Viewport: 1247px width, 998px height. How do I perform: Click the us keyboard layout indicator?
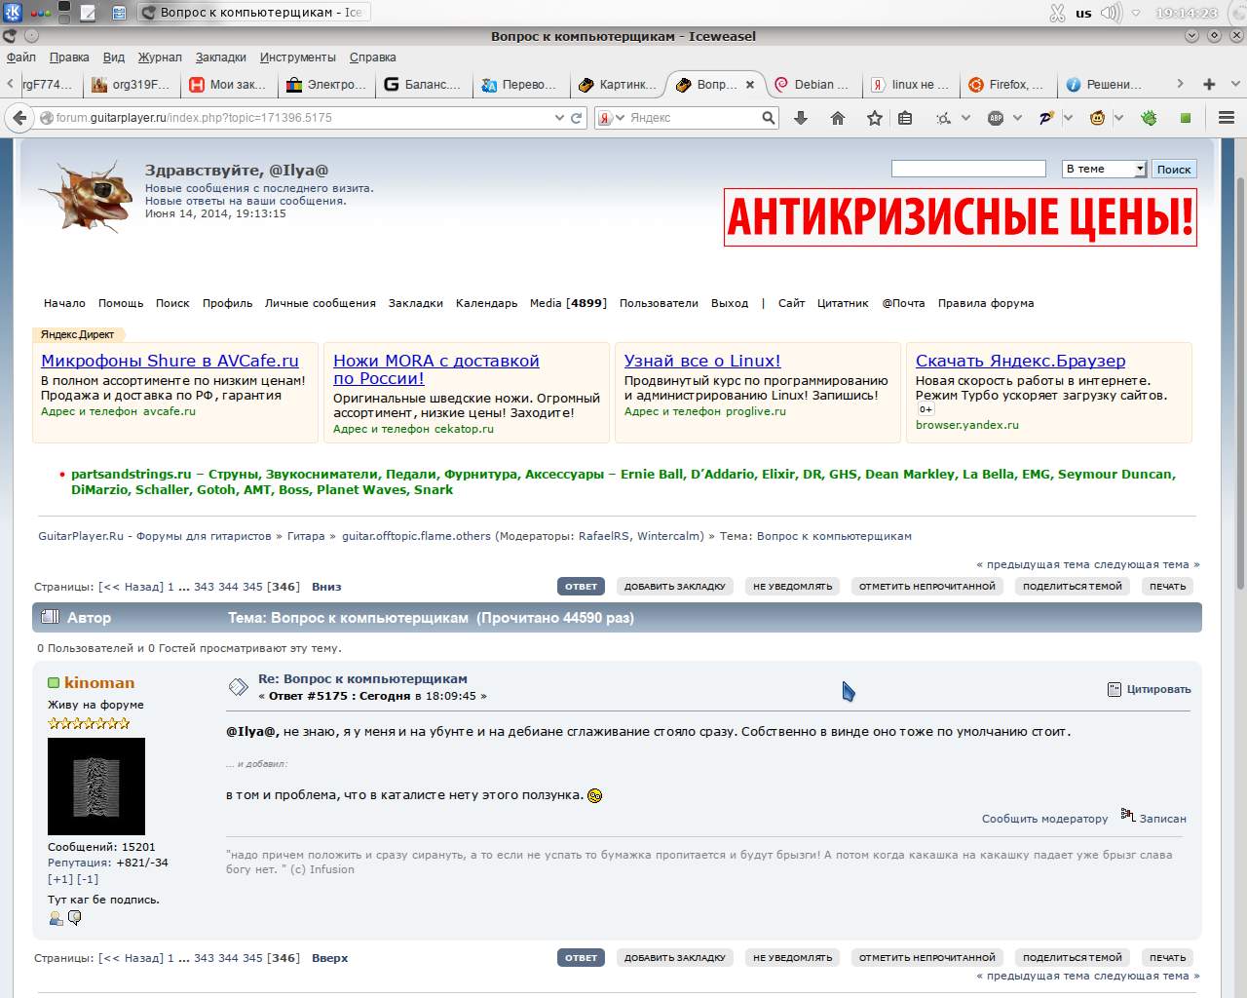click(x=1083, y=14)
